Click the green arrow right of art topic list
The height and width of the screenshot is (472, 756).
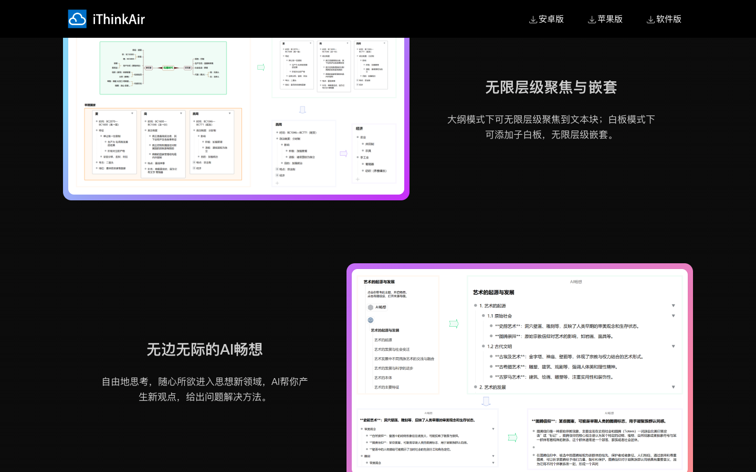tap(454, 324)
